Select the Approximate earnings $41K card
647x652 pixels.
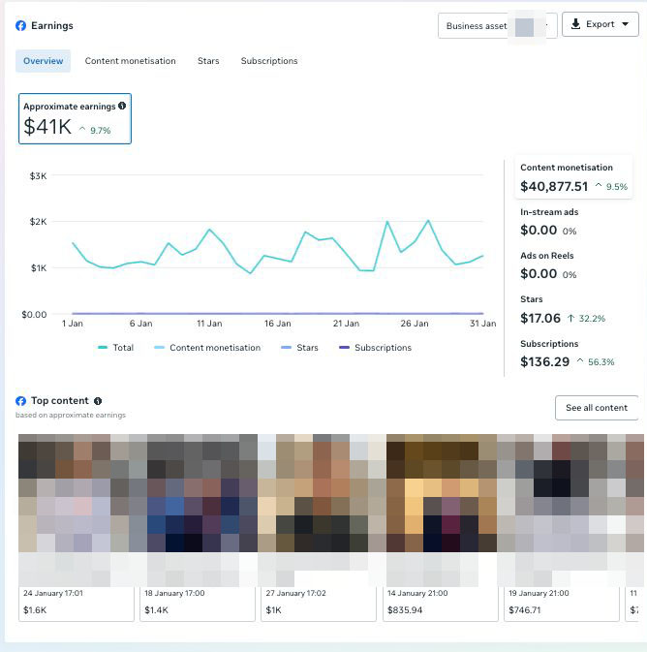[75, 118]
